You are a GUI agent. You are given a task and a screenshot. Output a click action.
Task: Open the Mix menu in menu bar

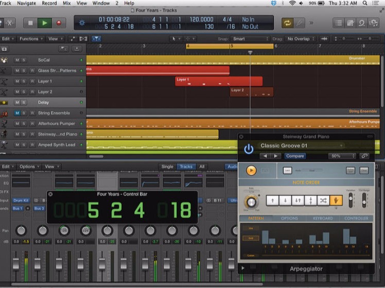(66, 3)
